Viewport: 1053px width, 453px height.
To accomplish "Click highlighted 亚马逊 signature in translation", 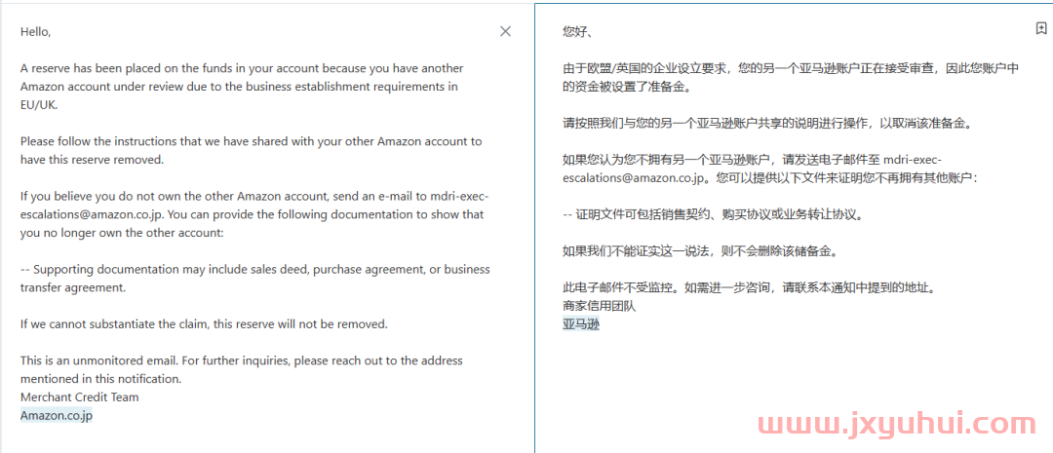I will (581, 324).
